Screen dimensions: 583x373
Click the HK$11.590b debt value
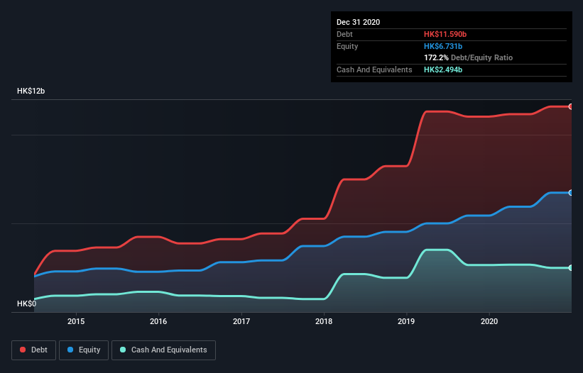(x=445, y=34)
